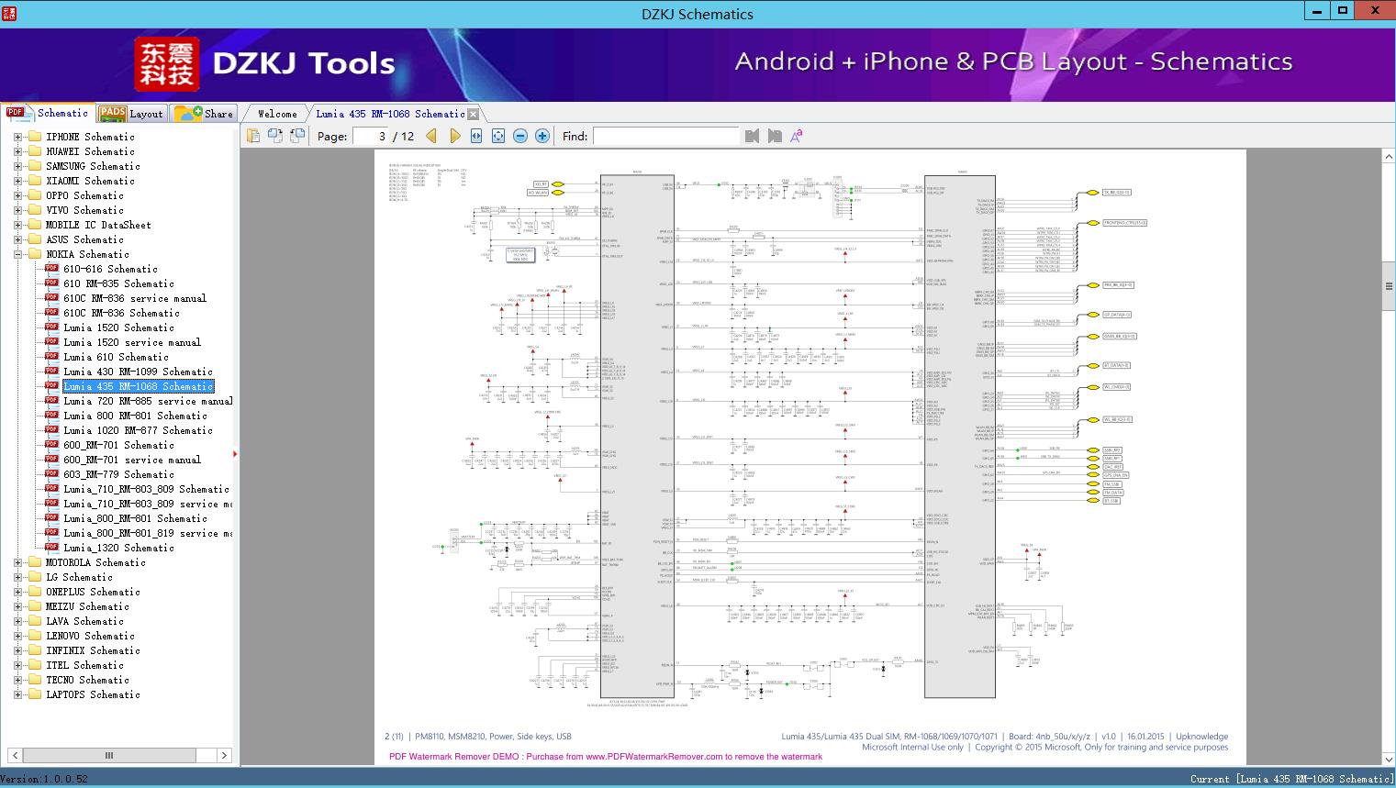The width and height of the screenshot is (1396, 788).
Task: Open 610 RM-835 Schematic PDF
Action: [118, 283]
